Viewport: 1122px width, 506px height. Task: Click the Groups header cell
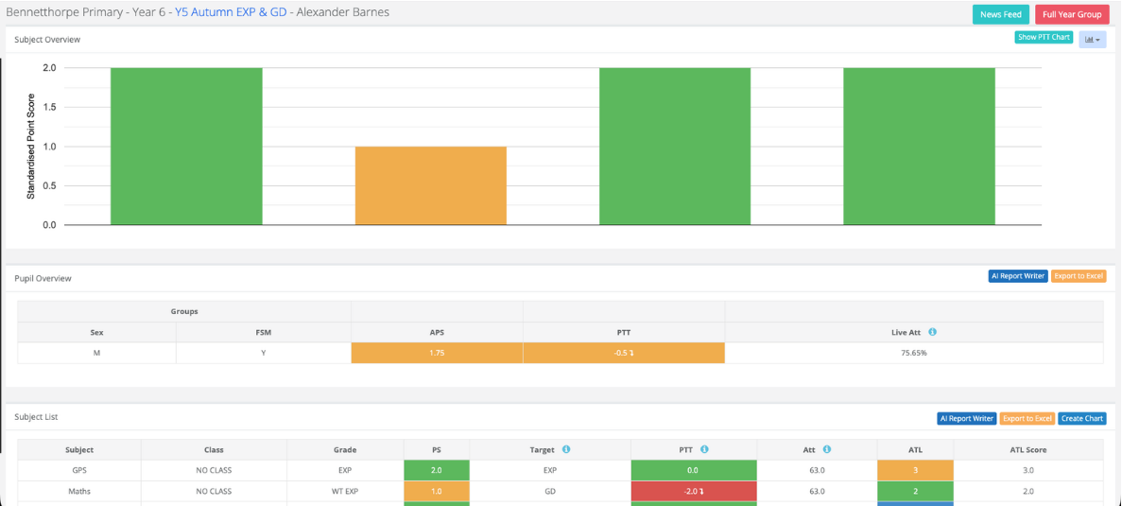(x=184, y=312)
